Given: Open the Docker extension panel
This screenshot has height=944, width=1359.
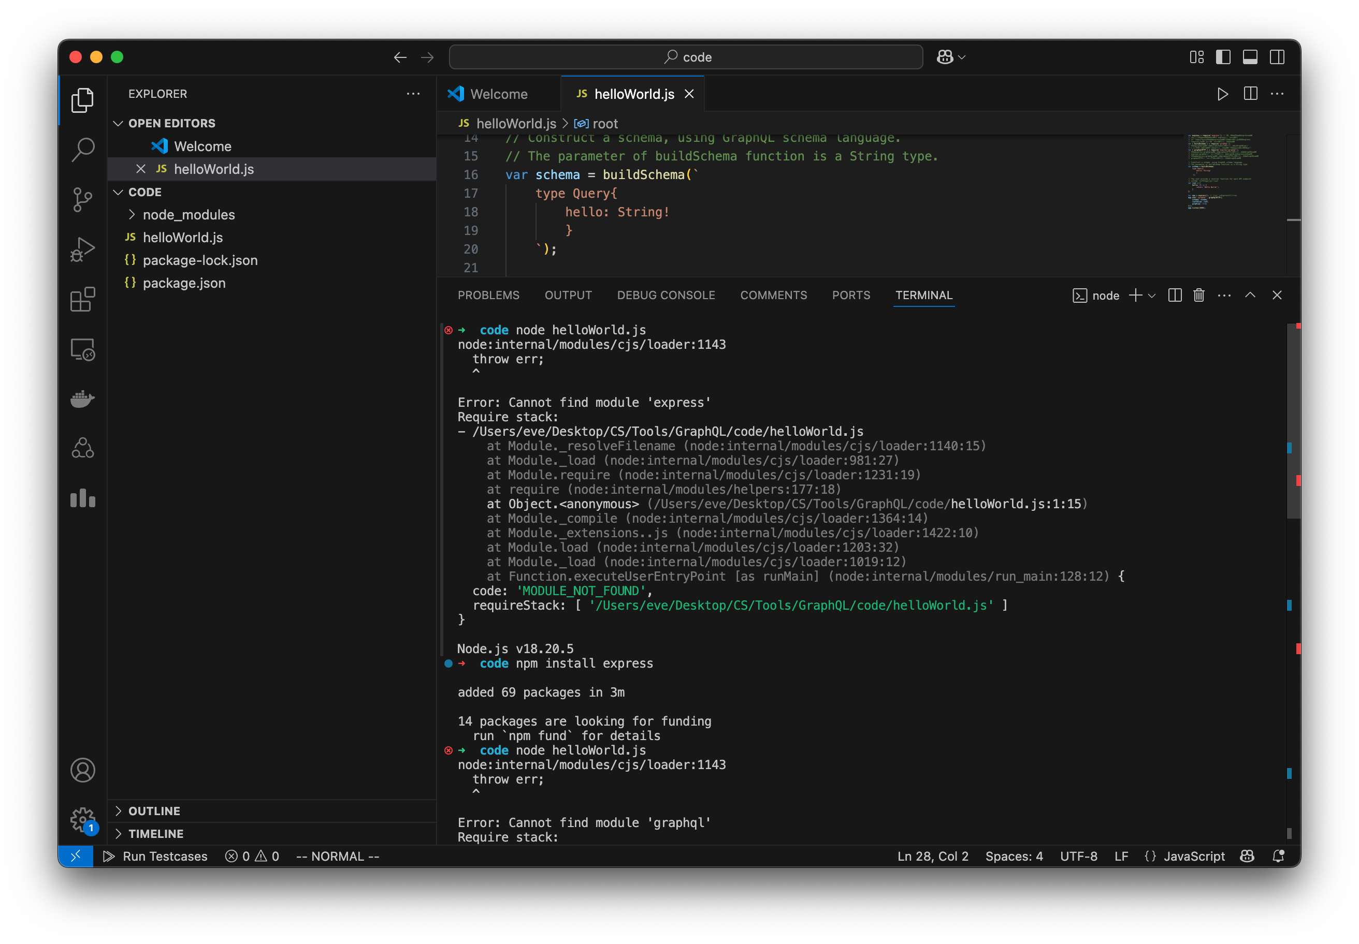Looking at the screenshot, I should click(x=82, y=399).
